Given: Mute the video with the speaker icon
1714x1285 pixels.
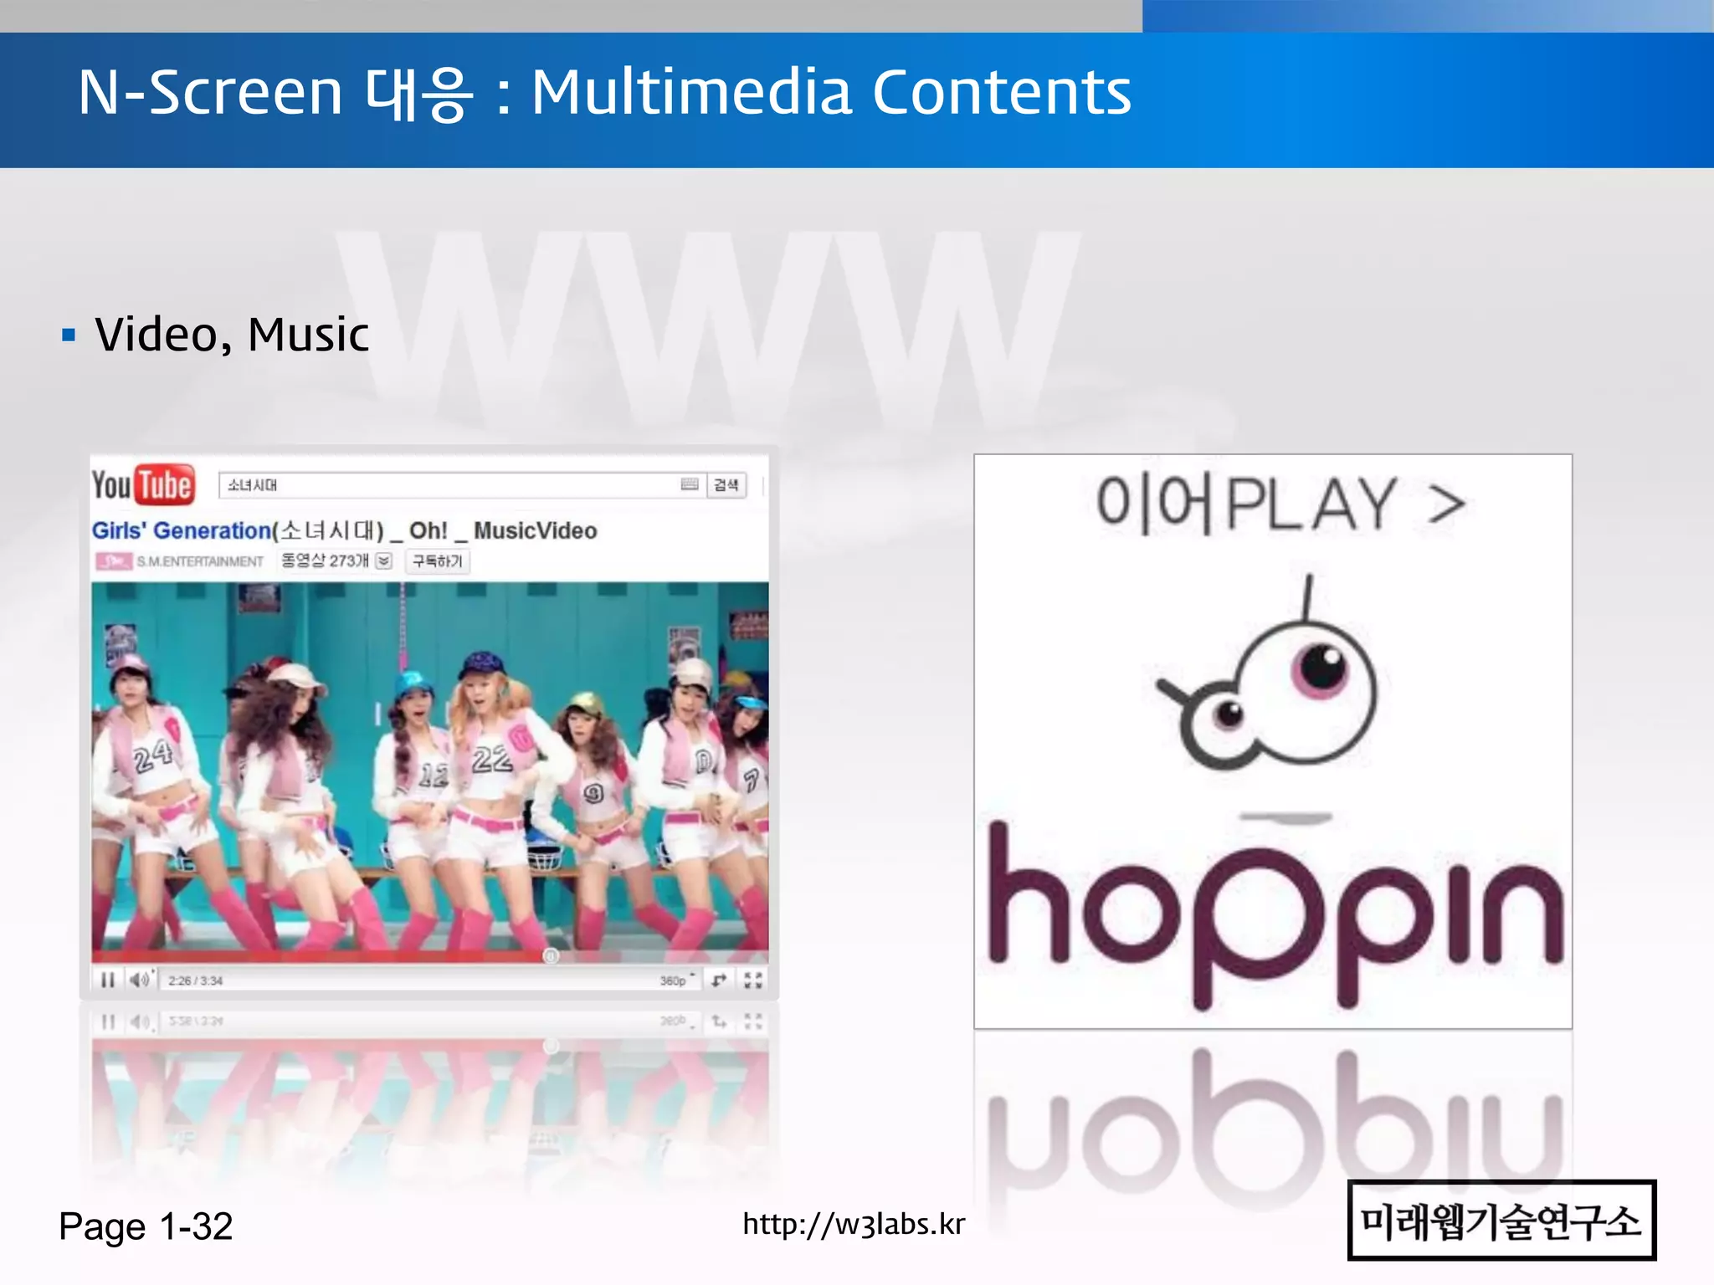Looking at the screenshot, I should pos(140,980).
